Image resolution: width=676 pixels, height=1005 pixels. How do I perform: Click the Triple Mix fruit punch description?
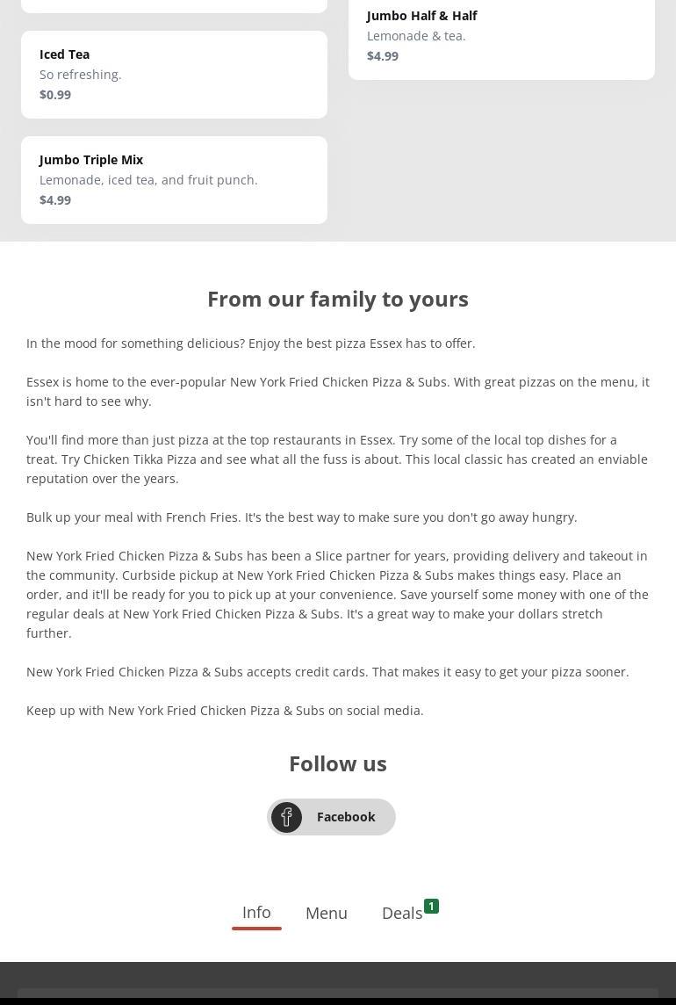point(148,180)
